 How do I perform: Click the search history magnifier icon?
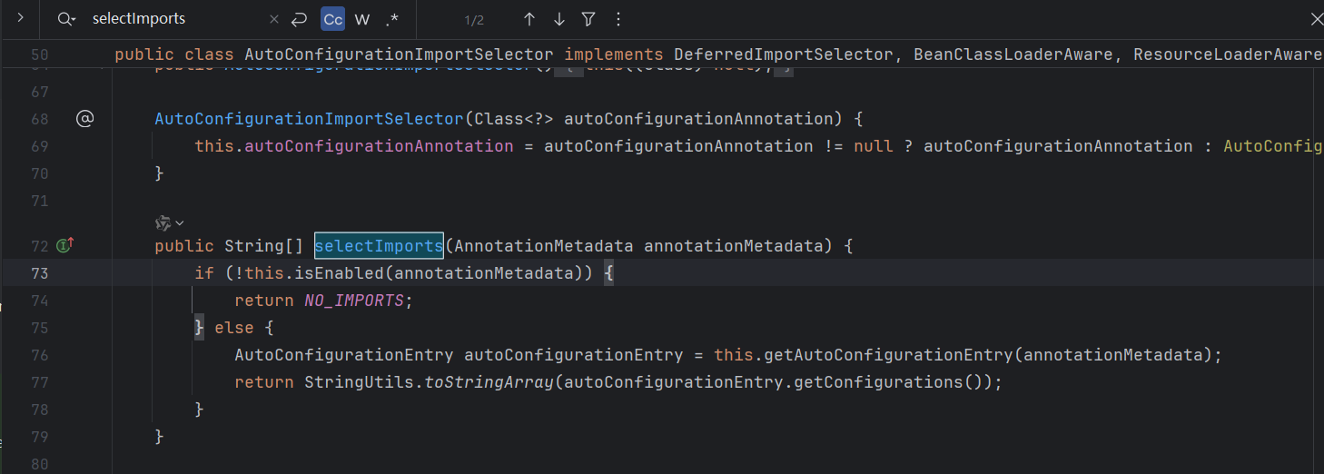65,19
